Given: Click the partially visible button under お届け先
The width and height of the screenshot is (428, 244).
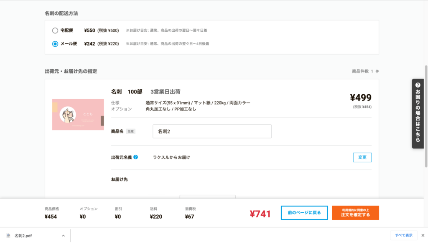Looking at the screenshot, I should coord(207,196).
